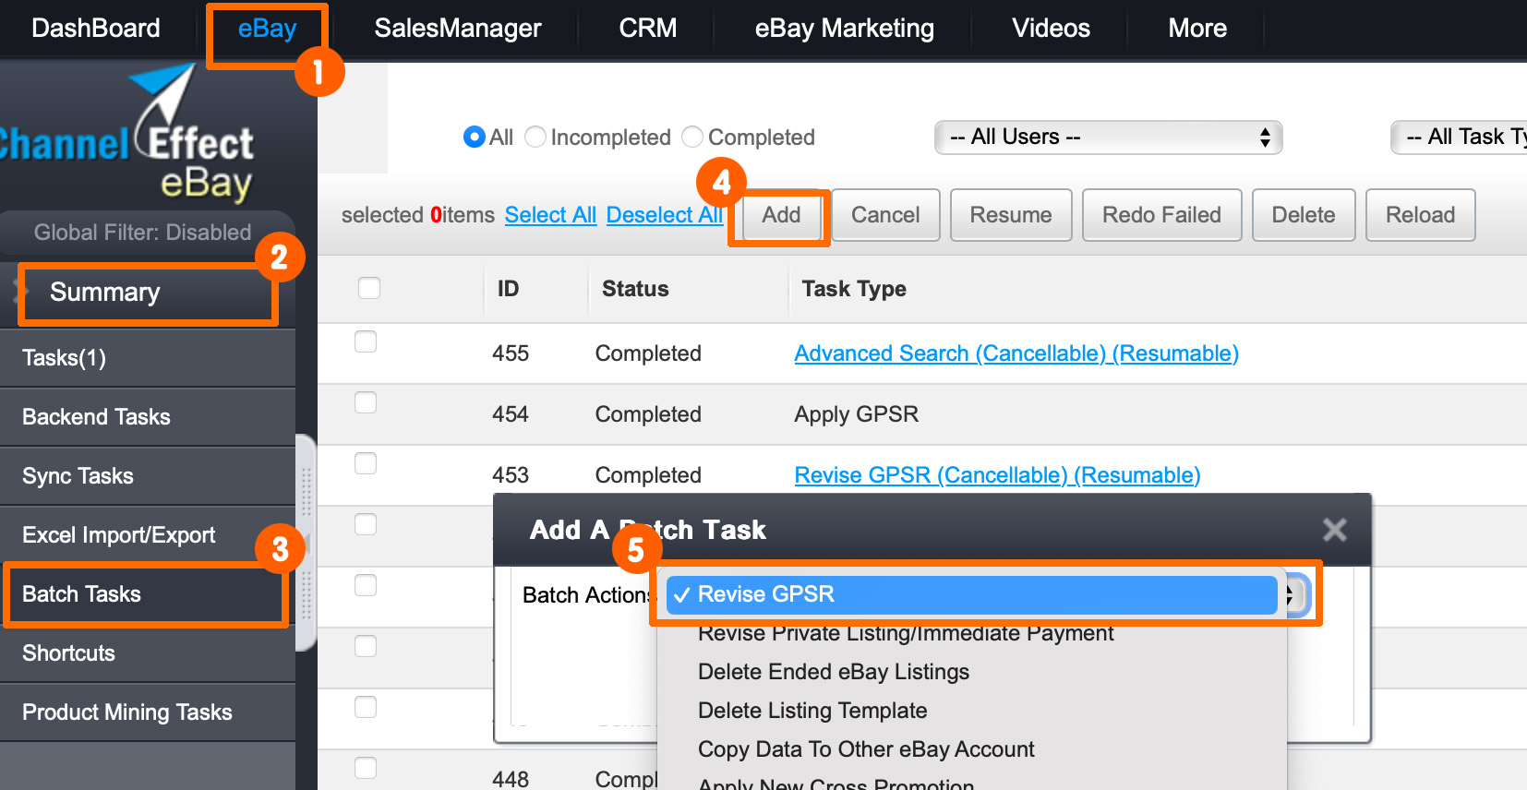
Task: Open Tasks(1) in sidebar
Action: click(x=148, y=358)
